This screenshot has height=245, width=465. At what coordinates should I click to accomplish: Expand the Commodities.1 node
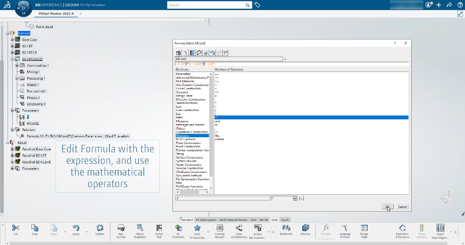(17, 65)
